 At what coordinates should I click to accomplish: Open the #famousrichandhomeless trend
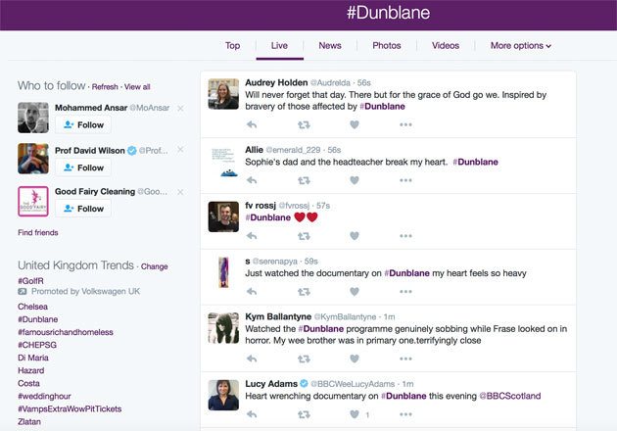pos(66,332)
